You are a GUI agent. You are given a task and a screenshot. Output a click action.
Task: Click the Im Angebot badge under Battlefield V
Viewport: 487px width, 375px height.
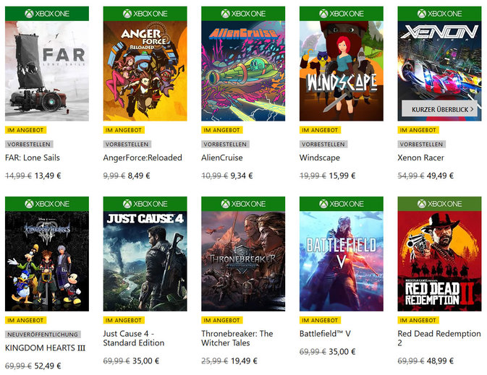pyautogui.click(x=321, y=320)
